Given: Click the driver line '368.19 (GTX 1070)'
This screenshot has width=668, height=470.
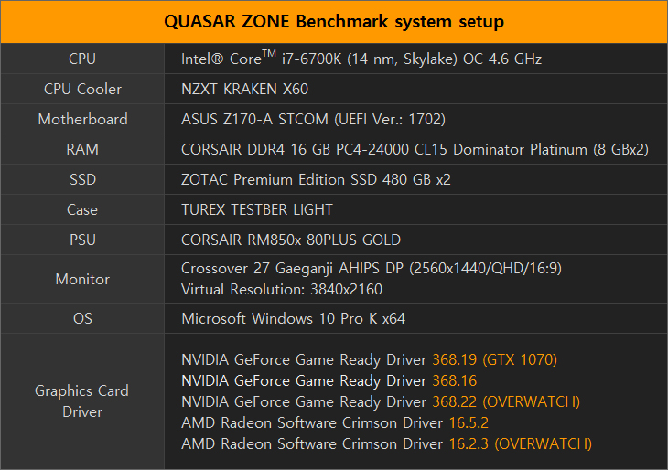Looking at the screenshot, I should coord(369,359).
